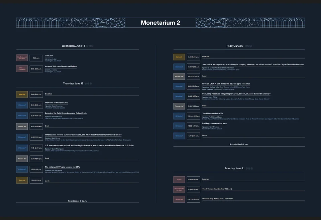Click Friday's 1:00-2:00 p.m. Lunch time box
321x220 pixels.
coord(194,136)
